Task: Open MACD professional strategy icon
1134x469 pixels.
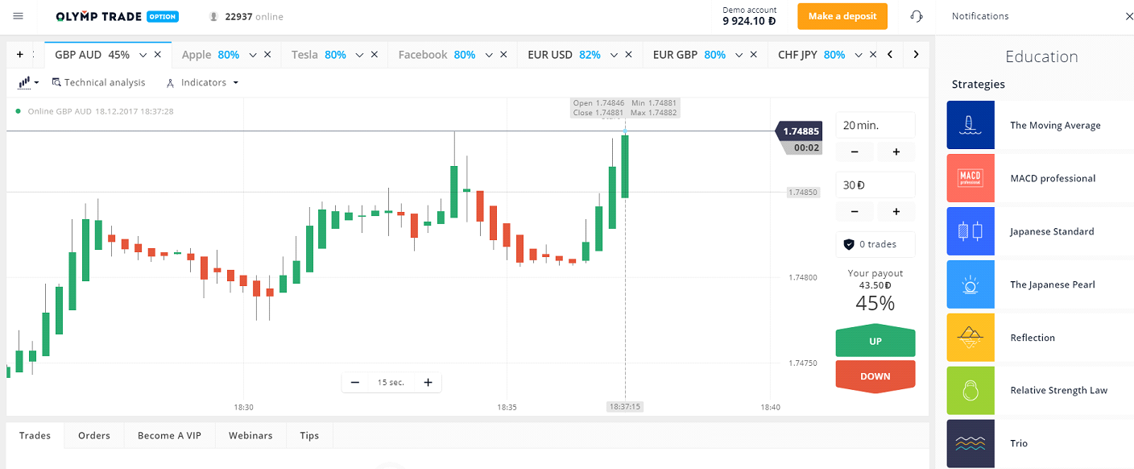Action: 971,178
